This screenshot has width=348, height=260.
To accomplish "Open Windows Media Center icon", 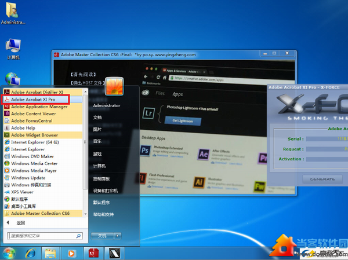I will pos(7,163).
